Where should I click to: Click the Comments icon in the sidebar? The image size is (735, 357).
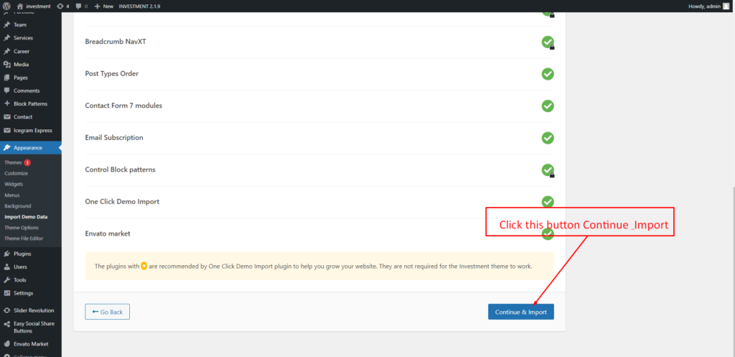(x=7, y=91)
